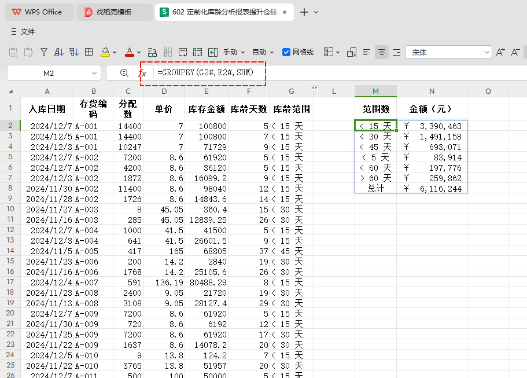Click the 2024/11/5 date cell
The height and width of the screenshot is (378, 527).
point(47,251)
